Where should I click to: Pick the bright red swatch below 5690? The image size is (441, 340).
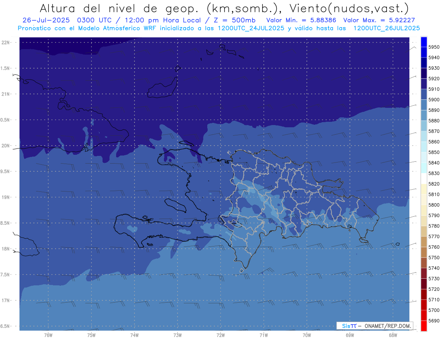coord(424,326)
